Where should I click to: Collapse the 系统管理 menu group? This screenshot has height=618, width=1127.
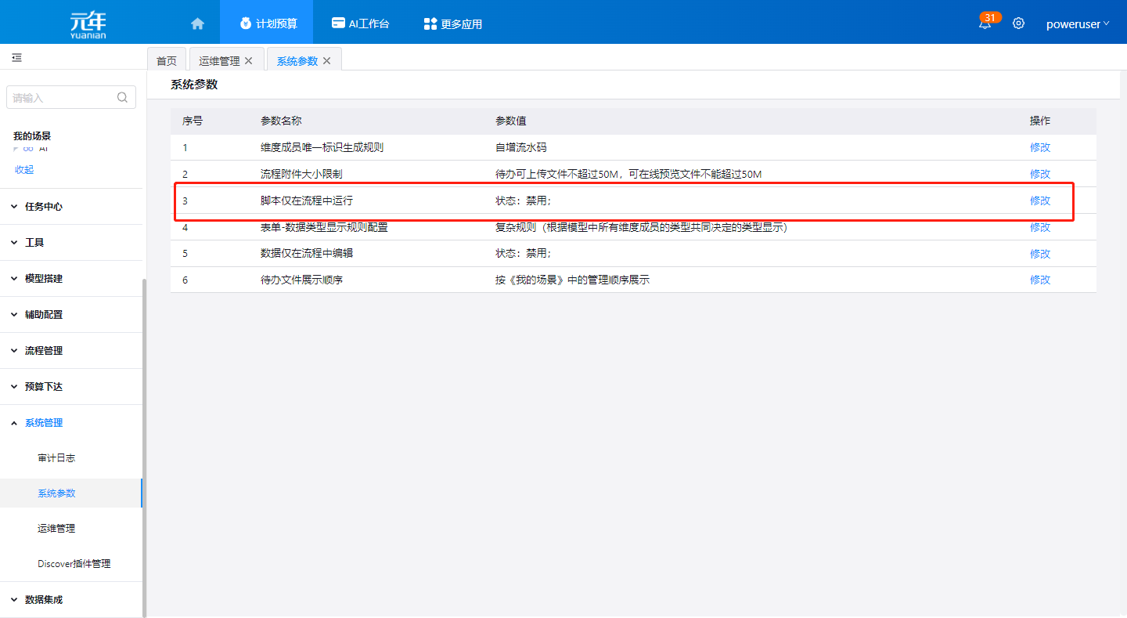point(44,423)
